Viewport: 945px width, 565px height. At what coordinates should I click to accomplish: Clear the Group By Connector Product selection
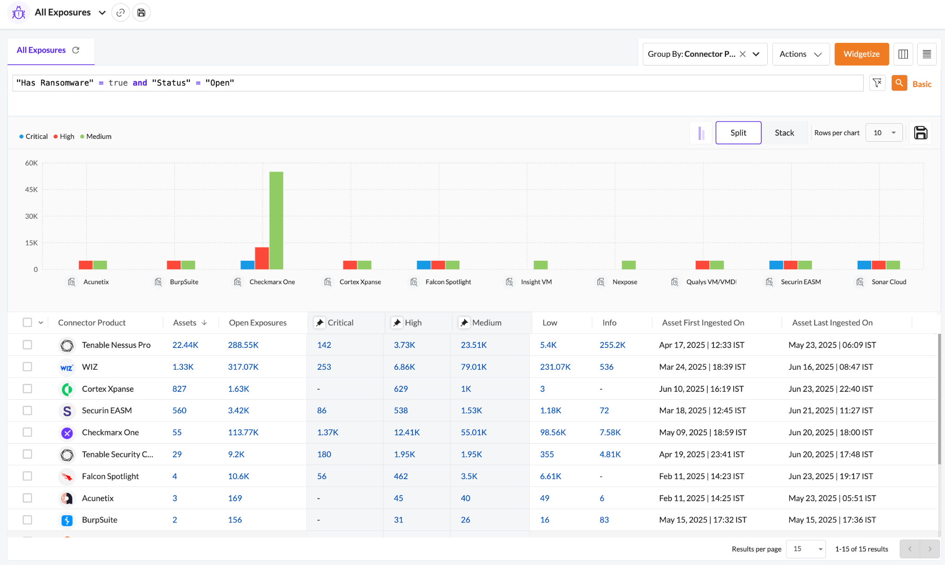742,54
